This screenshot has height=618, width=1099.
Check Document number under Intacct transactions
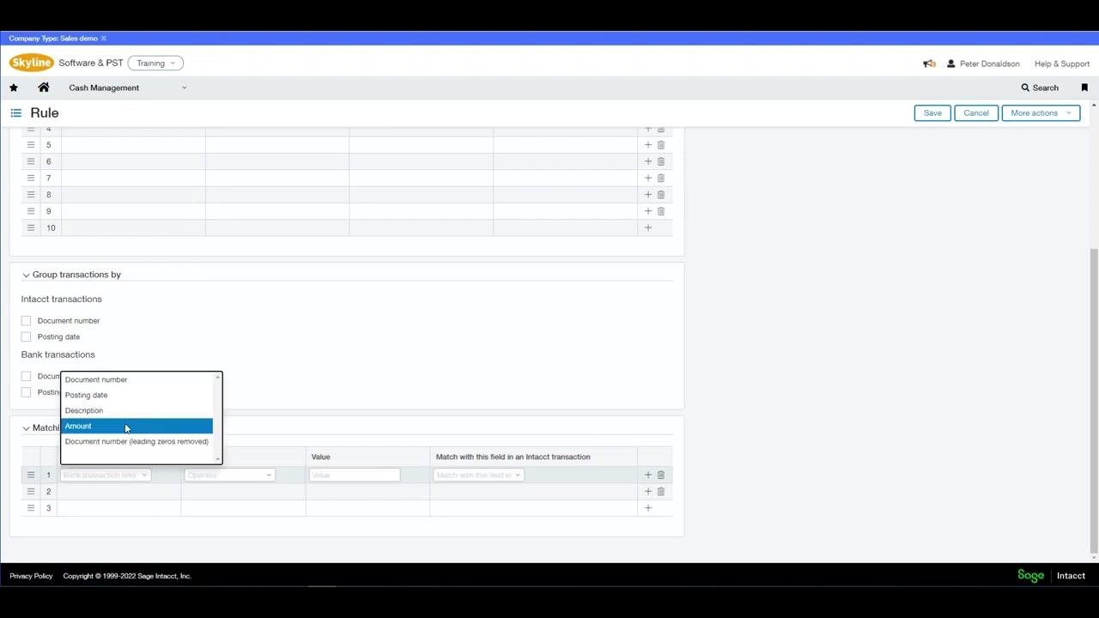pos(26,321)
